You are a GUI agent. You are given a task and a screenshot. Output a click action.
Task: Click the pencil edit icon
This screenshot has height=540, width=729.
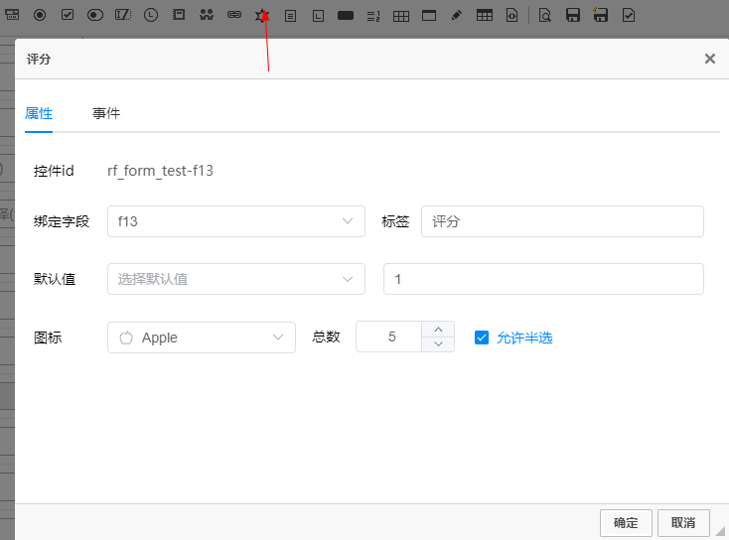click(457, 15)
